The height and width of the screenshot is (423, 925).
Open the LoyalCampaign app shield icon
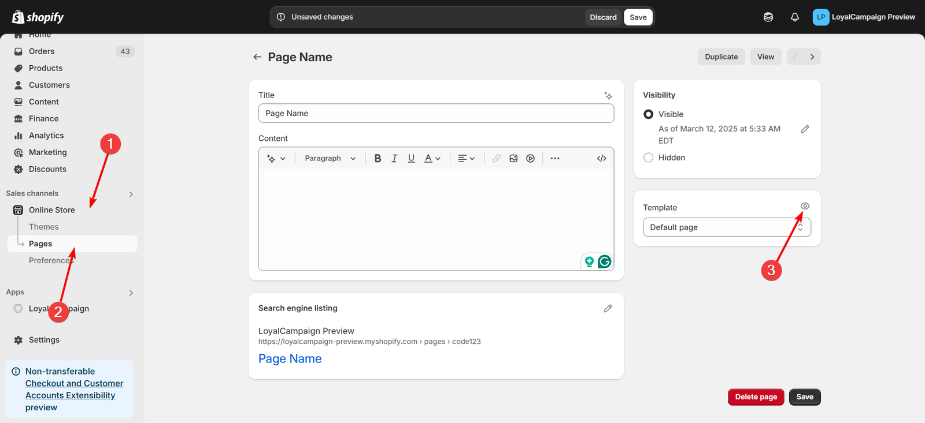[18, 309]
